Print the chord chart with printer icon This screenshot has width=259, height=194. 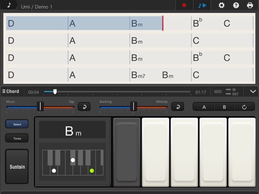click(250, 6)
